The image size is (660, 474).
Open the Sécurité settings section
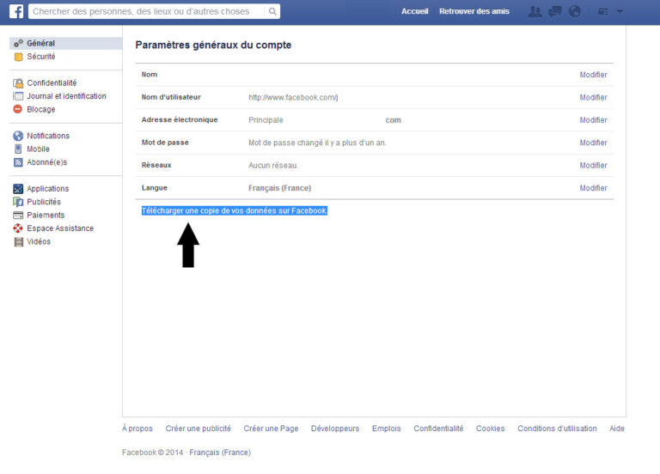click(40, 57)
